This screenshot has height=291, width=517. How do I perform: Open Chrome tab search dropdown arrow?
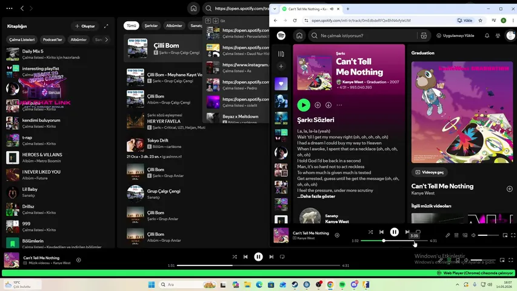pyautogui.click(x=275, y=9)
